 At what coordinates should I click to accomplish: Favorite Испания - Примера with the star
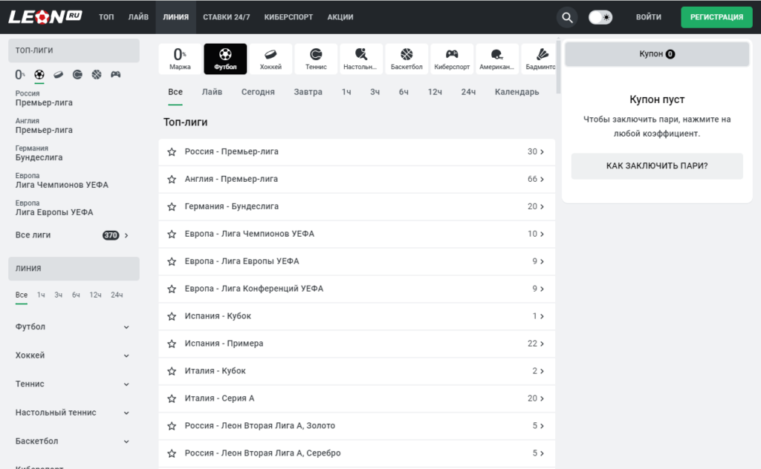coord(172,344)
